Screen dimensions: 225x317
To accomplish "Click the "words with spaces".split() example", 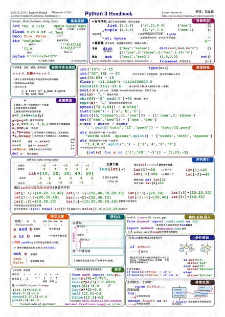I will coord(149,136).
